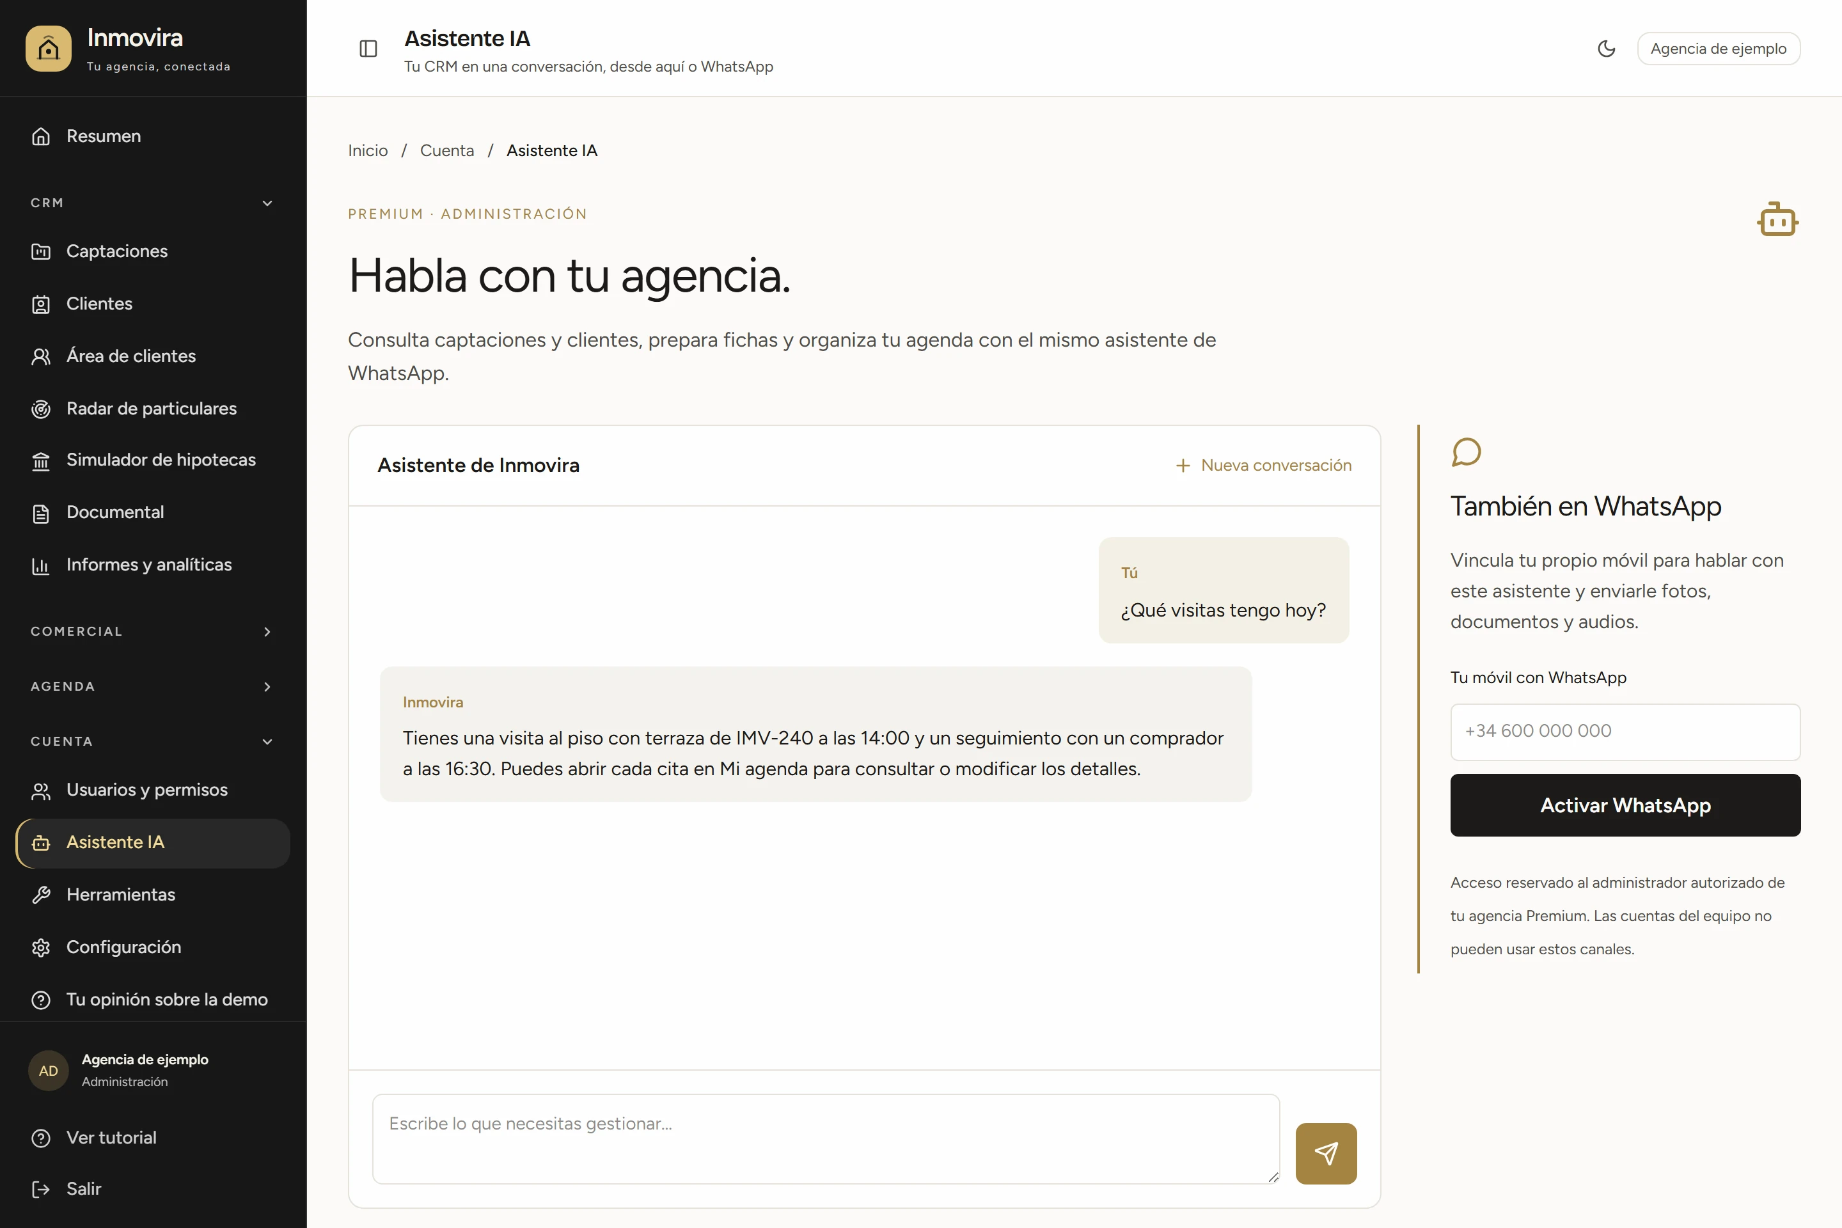
Task: Click the 'Habla con tu agencia.' heading
Action: coord(569,276)
